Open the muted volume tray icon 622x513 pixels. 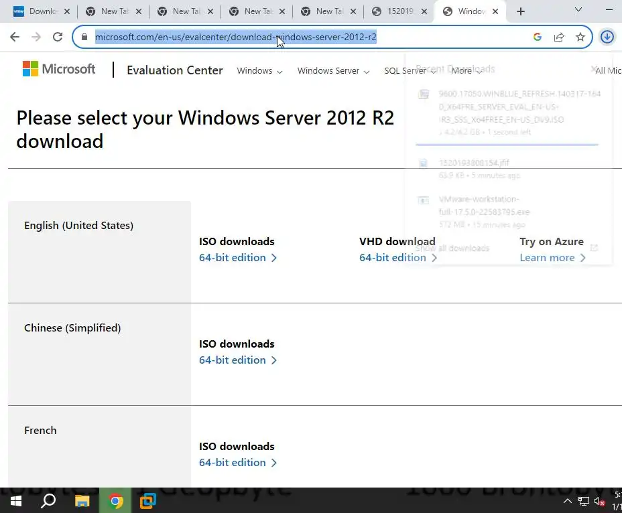point(599,502)
